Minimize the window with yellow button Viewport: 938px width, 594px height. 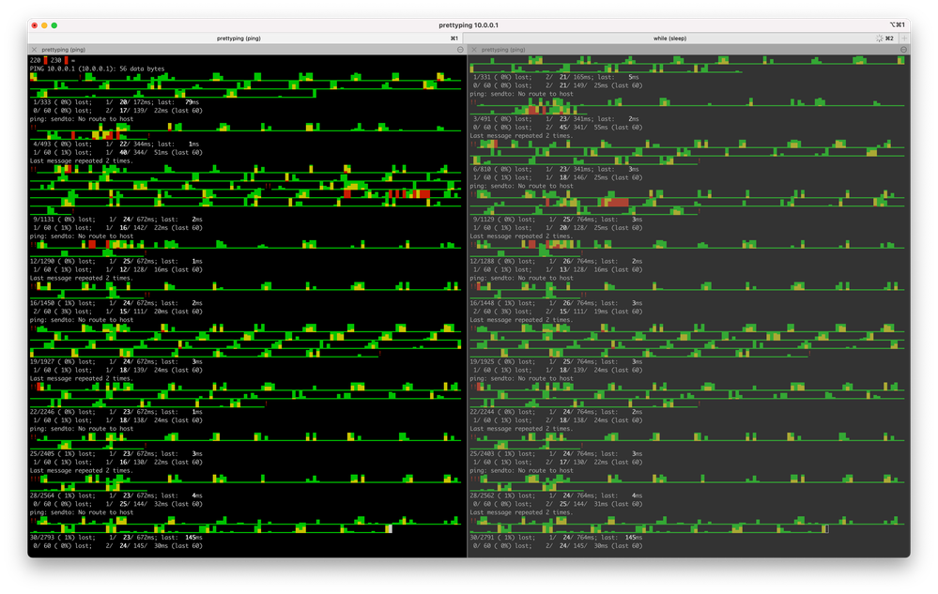[45, 25]
